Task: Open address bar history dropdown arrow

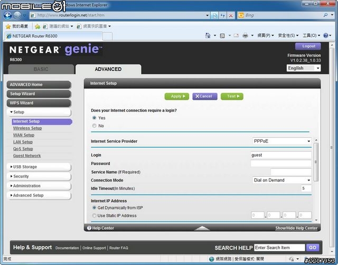Action: pos(207,15)
